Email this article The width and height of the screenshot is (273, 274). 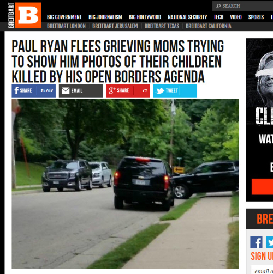click(81, 90)
